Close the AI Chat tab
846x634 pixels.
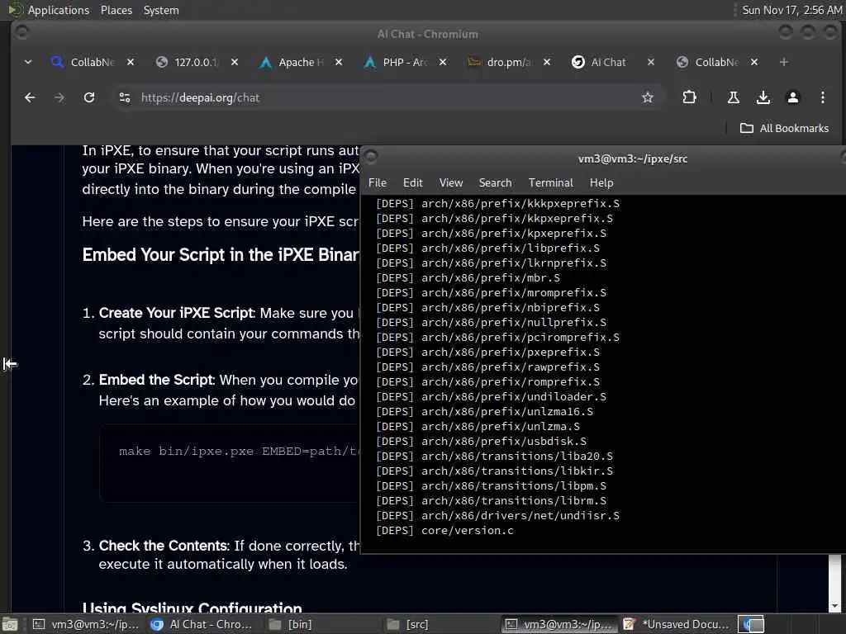tap(651, 63)
